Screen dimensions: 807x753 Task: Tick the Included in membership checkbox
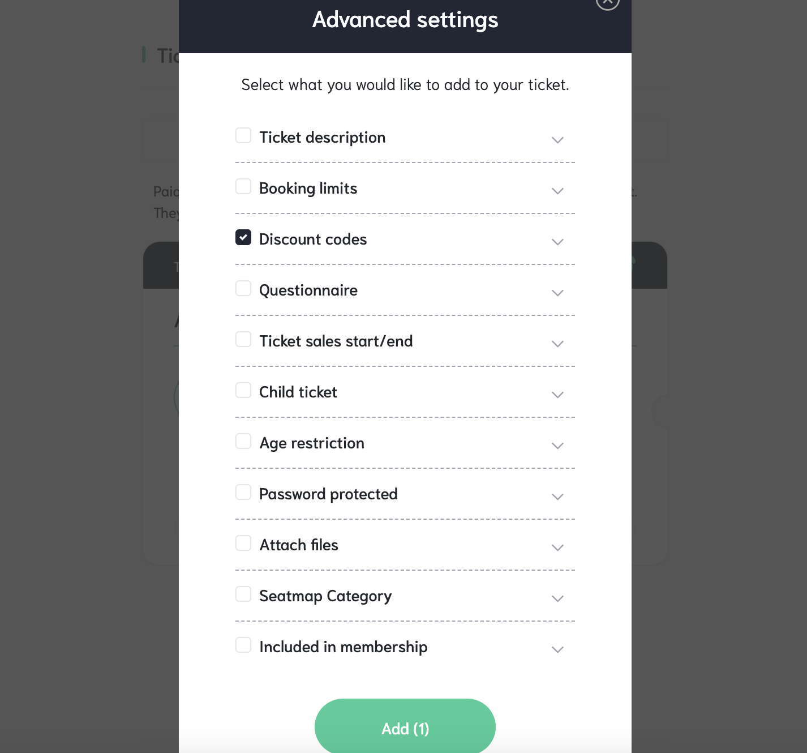coord(243,645)
